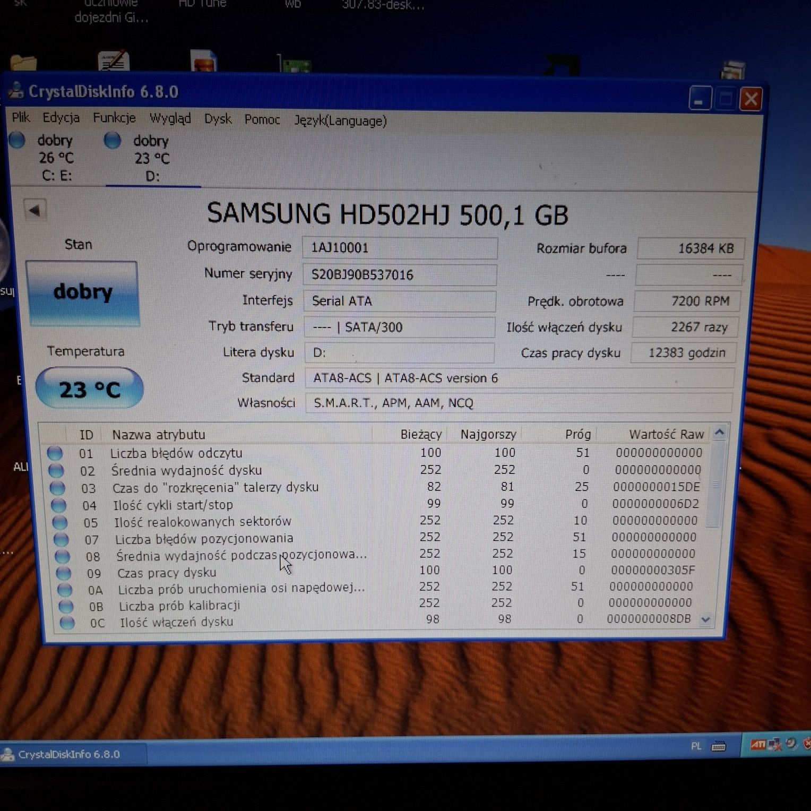Click the attribute list scroll up arrow
Screen dimensions: 811x811
(x=720, y=433)
